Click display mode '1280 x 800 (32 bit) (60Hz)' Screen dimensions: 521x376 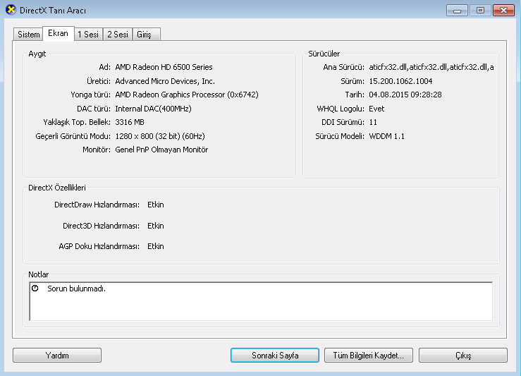pos(160,136)
